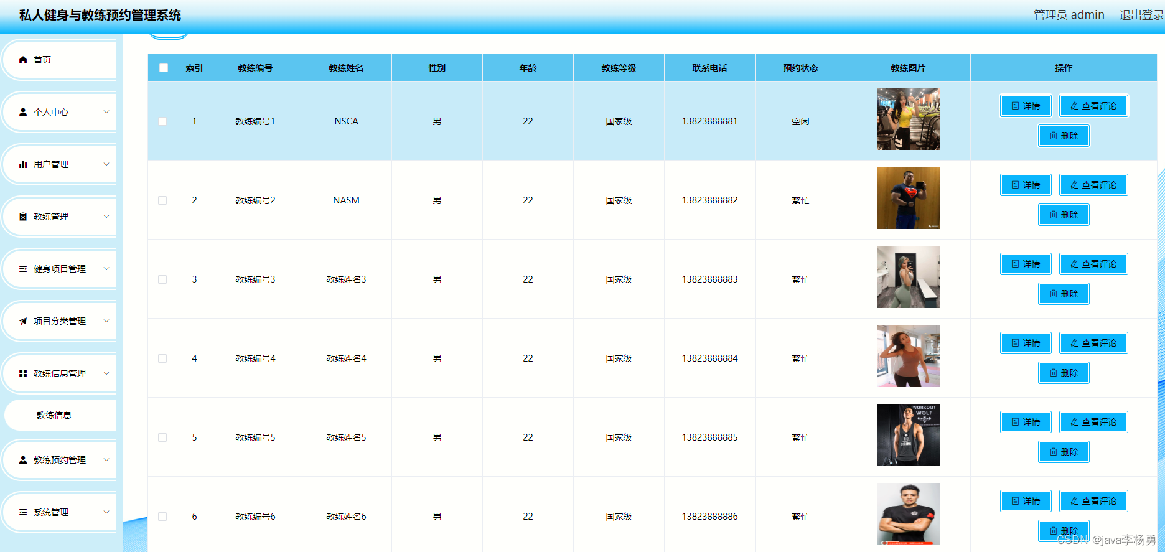The height and width of the screenshot is (552, 1165).
Task: Expand the 用户管理 menu chevron
Action: tap(106, 164)
